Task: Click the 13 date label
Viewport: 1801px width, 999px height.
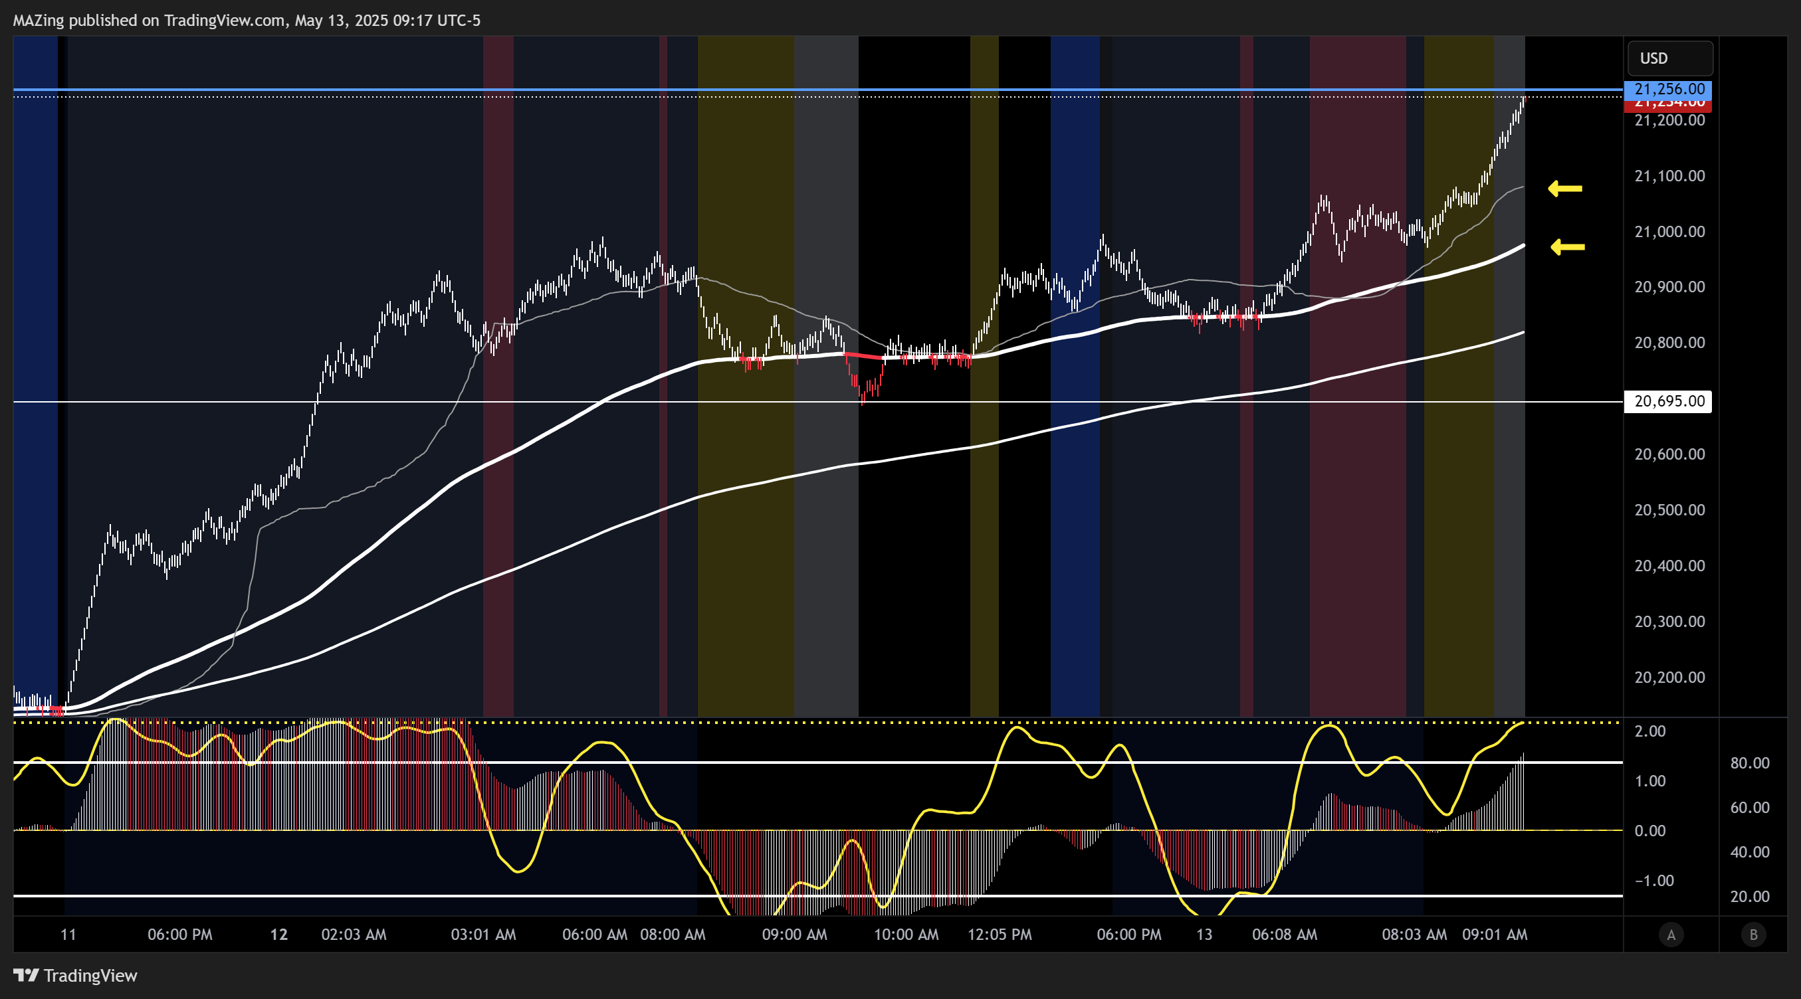Action: (1204, 935)
